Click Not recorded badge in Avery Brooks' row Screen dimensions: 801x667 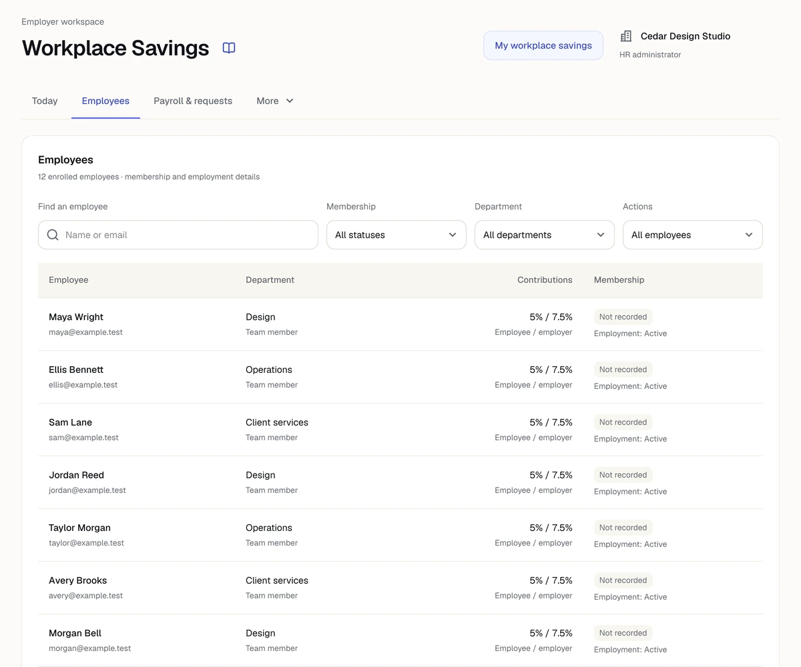pos(623,580)
